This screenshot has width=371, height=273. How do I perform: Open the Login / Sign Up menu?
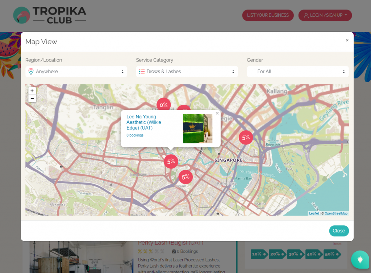tap(325, 15)
